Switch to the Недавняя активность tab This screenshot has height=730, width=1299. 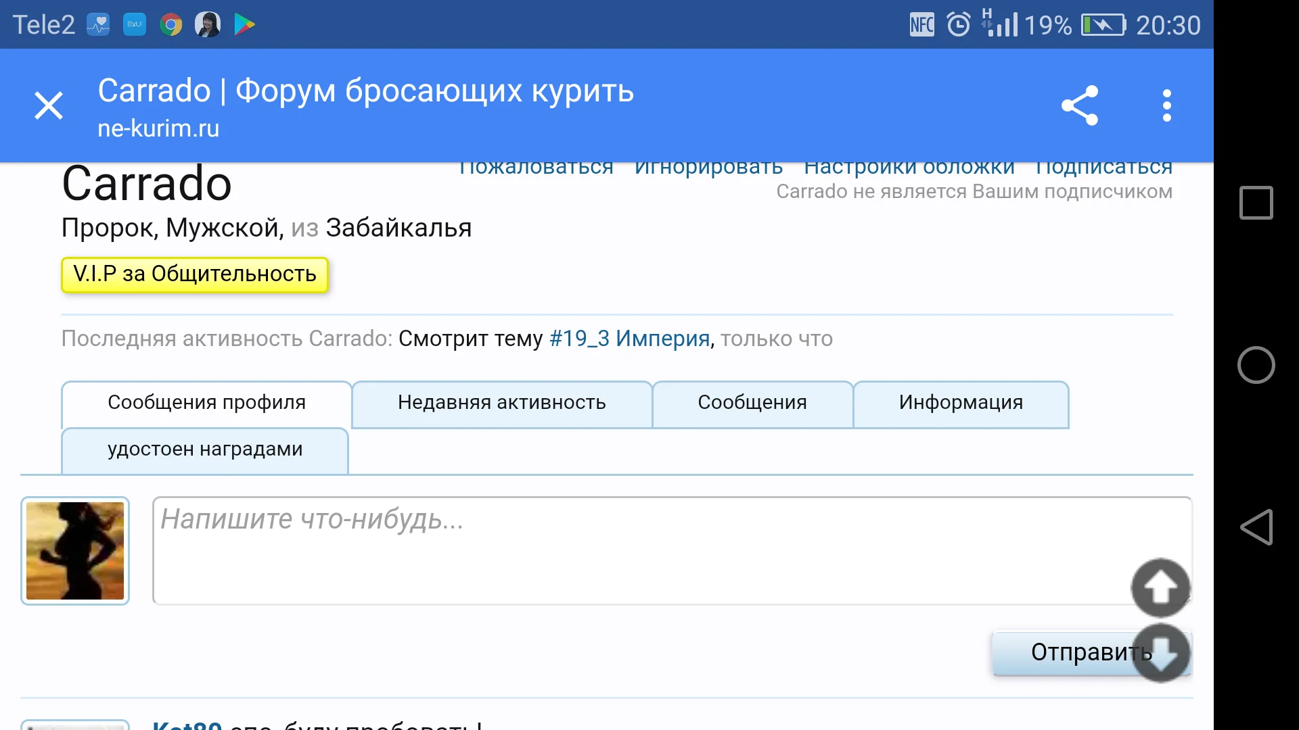click(501, 403)
